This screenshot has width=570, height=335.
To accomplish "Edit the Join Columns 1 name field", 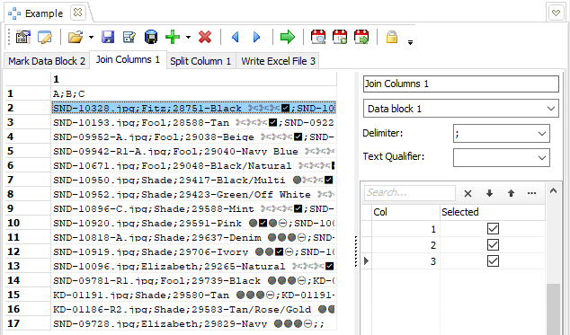I will [461, 84].
